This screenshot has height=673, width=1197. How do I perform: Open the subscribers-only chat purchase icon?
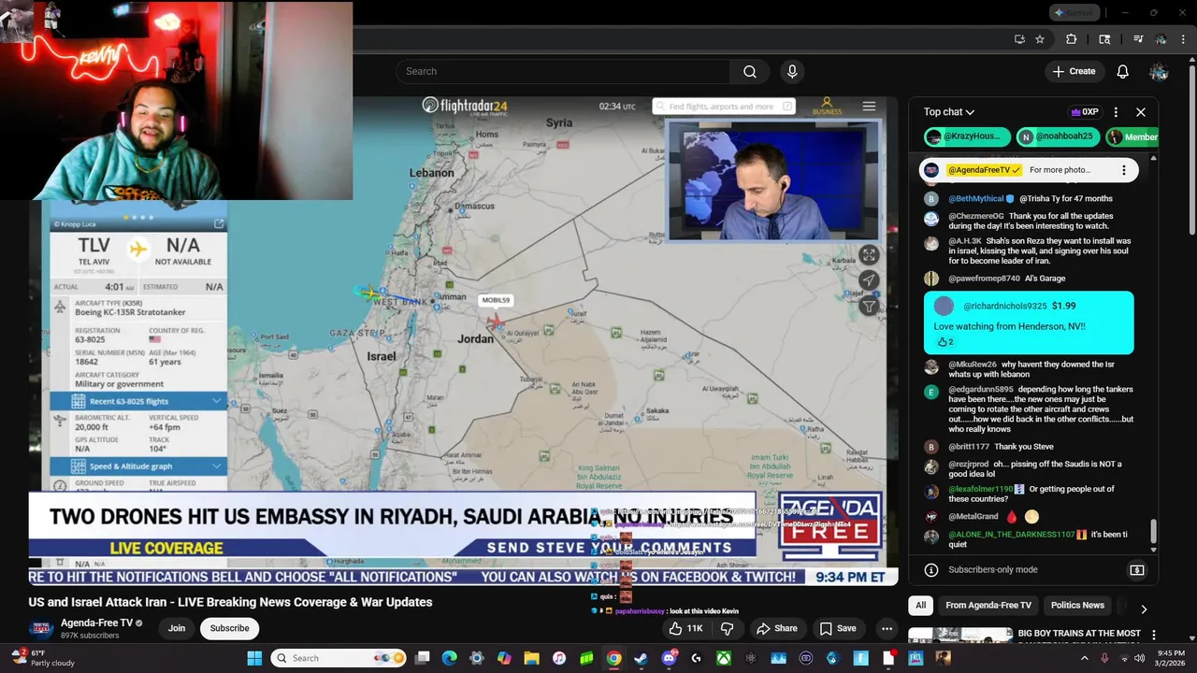[1137, 570]
